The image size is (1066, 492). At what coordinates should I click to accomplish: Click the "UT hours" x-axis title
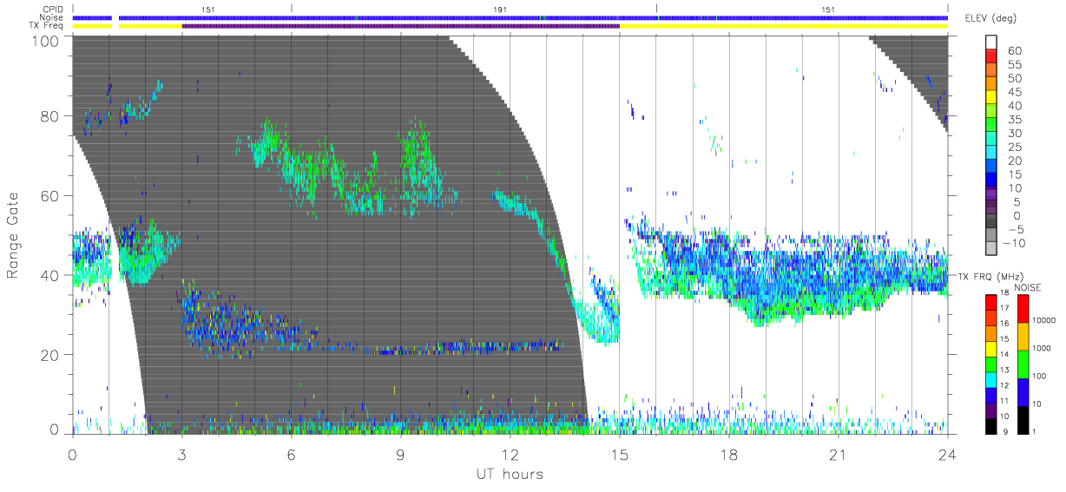[x=510, y=475]
